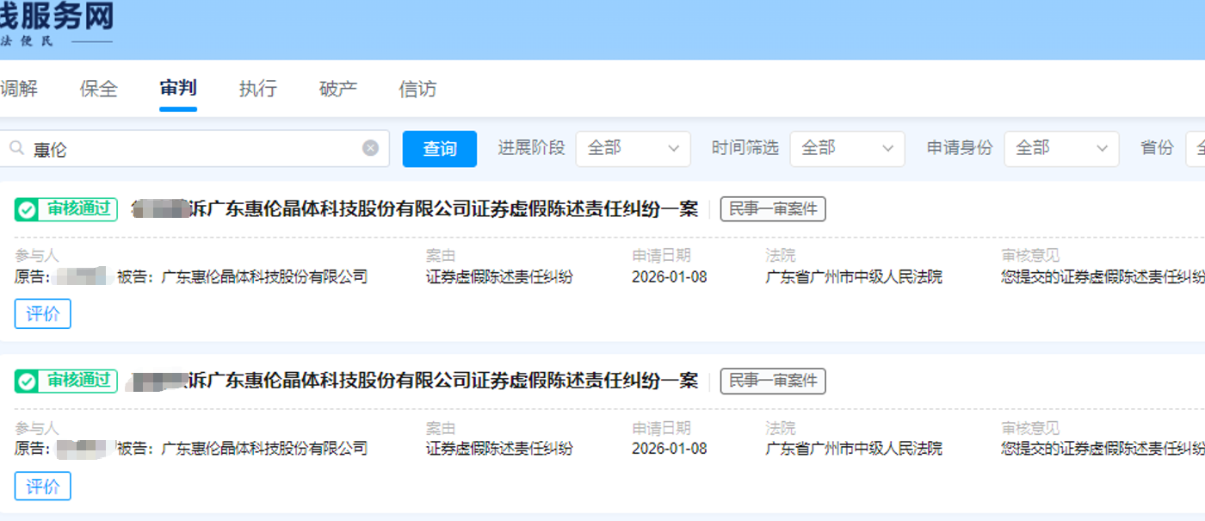The image size is (1205, 521).
Task: Clear the search field using the X icon
Action: point(369,148)
